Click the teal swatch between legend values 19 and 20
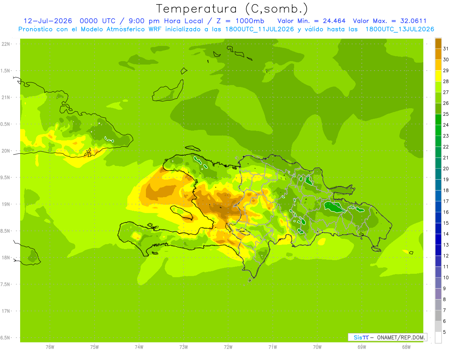Image resolution: width=456 pixels, height=352 pixels. point(438,174)
